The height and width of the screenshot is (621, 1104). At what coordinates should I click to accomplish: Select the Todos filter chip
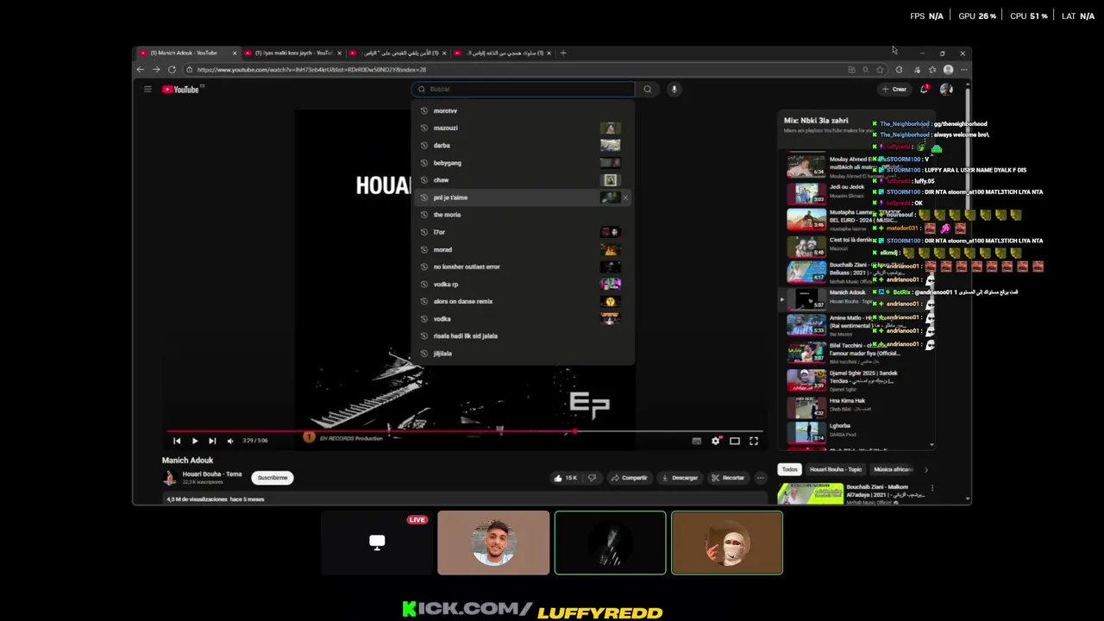point(789,469)
